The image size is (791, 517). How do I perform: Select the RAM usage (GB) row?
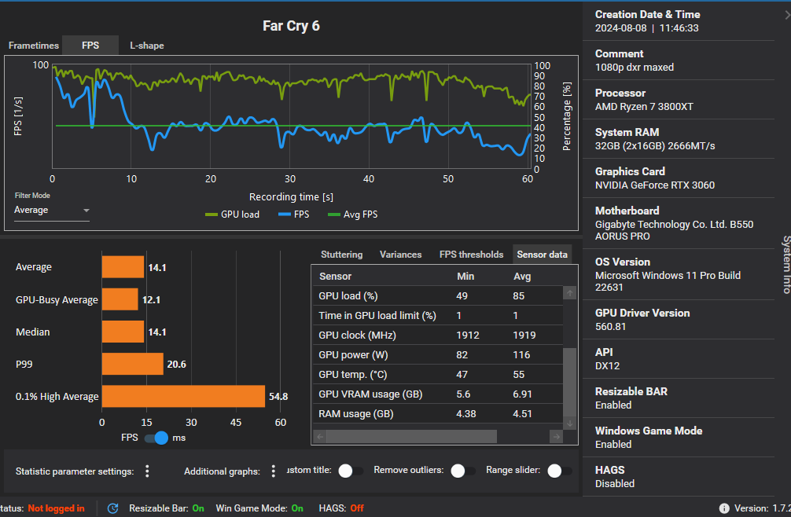pyautogui.click(x=438, y=414)
